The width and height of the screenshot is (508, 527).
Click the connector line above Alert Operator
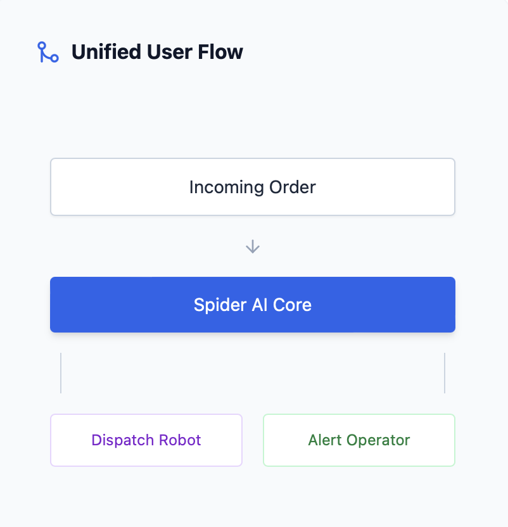coord(445,373)
